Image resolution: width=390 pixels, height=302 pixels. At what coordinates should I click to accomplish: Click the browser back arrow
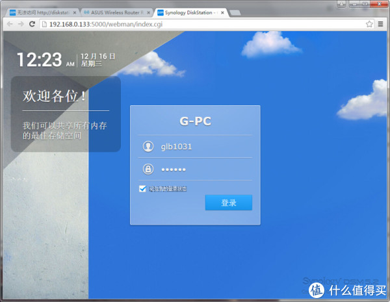click(x=8, y=24)
